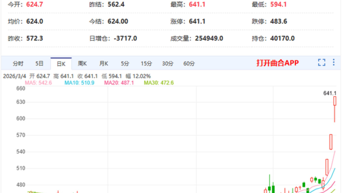This screenshot has height=193, width=344.
Task: Switch to the 月K monthly tab
Action: [x=103, y=63]
